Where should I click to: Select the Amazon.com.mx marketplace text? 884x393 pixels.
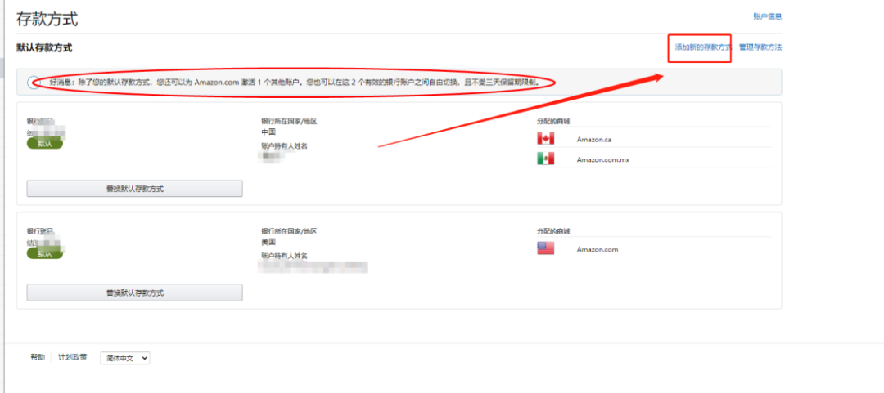602,159
